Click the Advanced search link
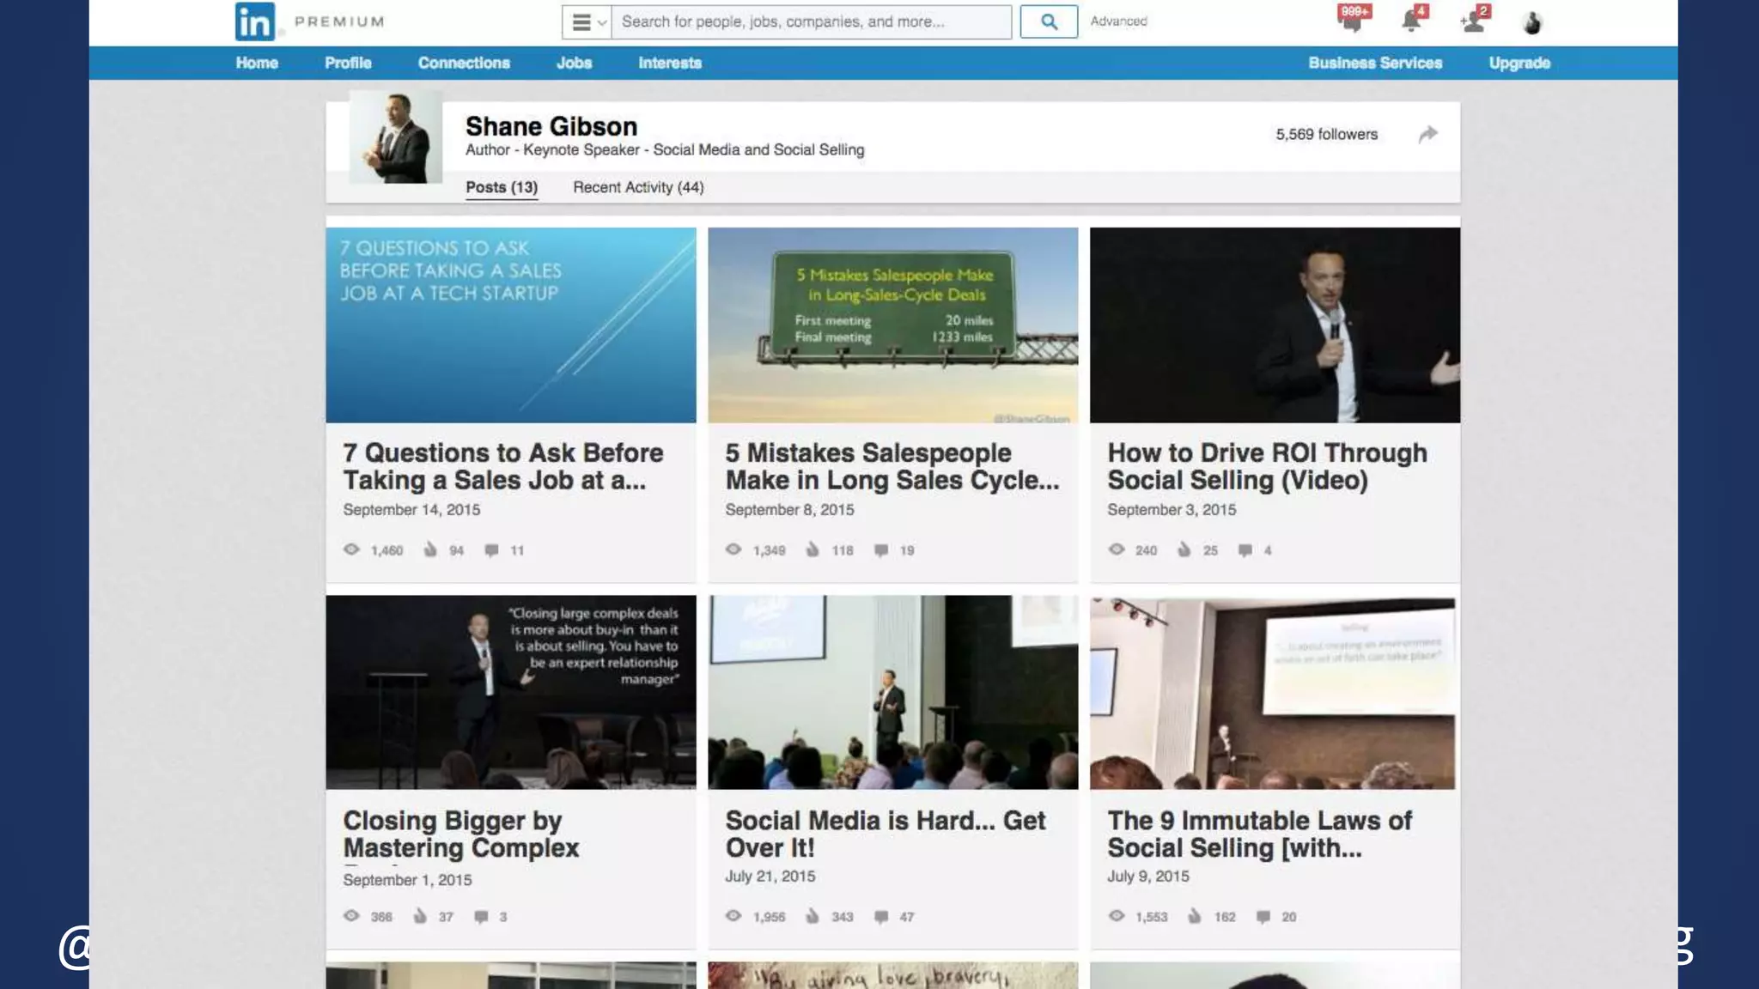The width and height of the screenshot is (1759, 989). (1118, 21)
